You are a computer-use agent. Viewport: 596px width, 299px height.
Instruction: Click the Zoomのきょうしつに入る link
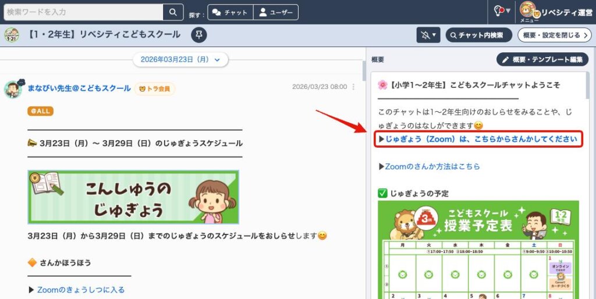81,290
